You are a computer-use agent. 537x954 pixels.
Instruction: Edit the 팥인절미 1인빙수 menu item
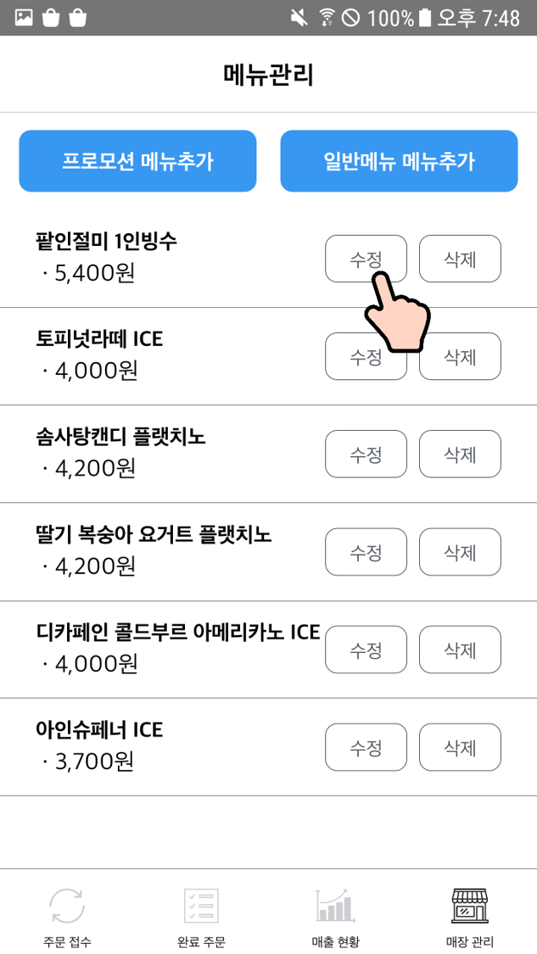click(x=366, y=259)
